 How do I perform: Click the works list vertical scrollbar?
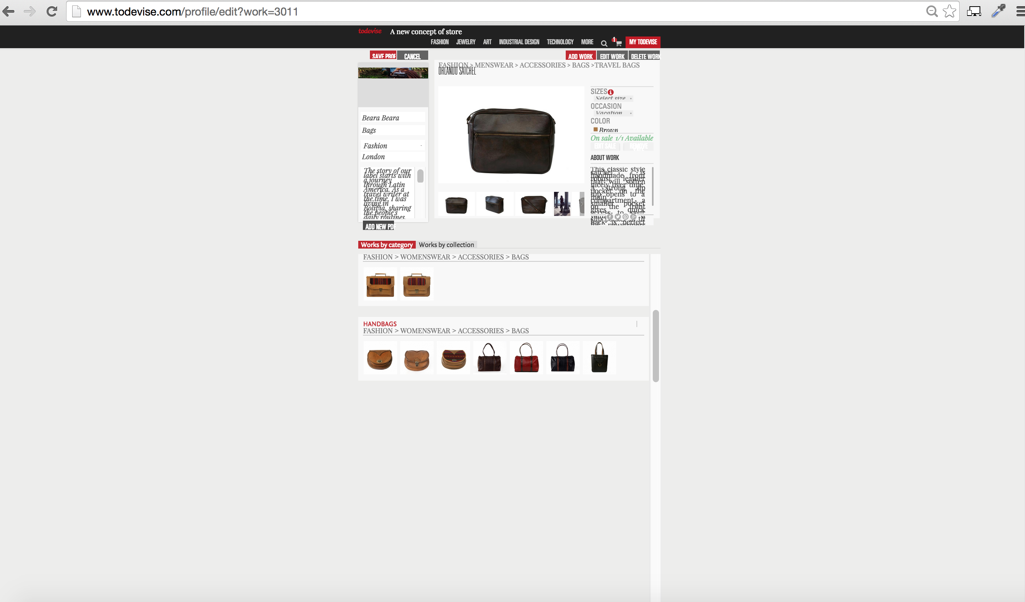(655, 346)
